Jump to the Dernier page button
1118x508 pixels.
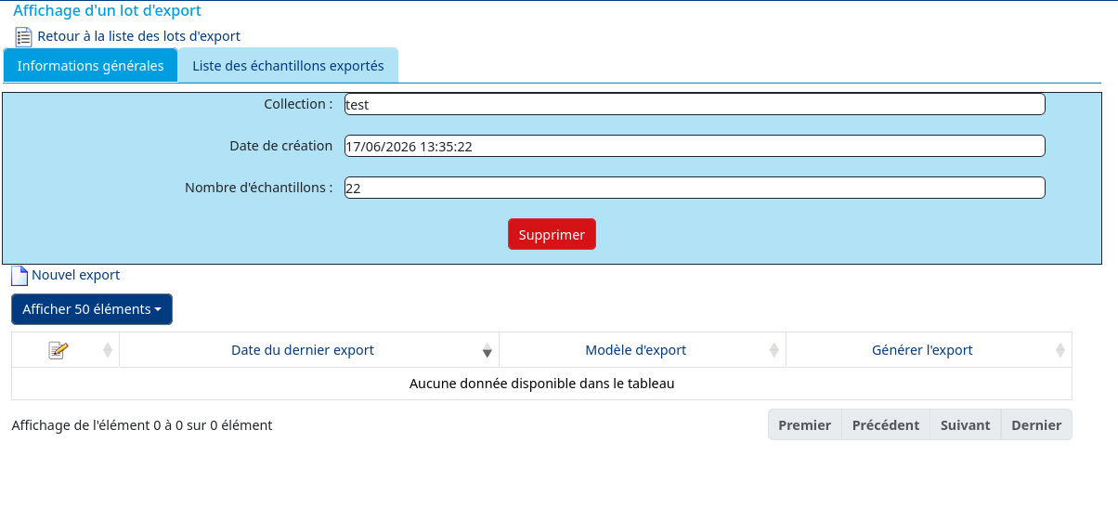coord(1036,424)
